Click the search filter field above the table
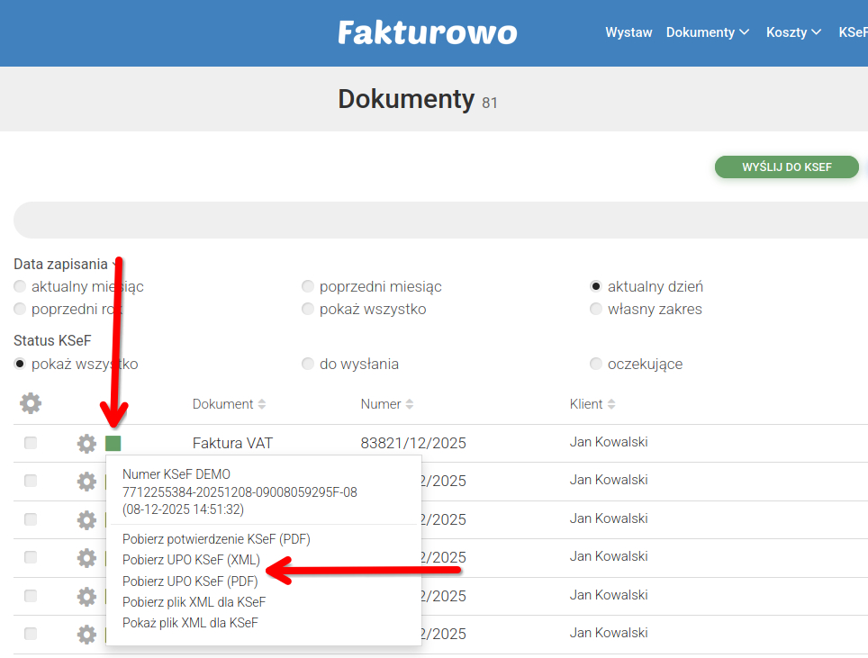868x658 pixels. (x=434, y=220)
